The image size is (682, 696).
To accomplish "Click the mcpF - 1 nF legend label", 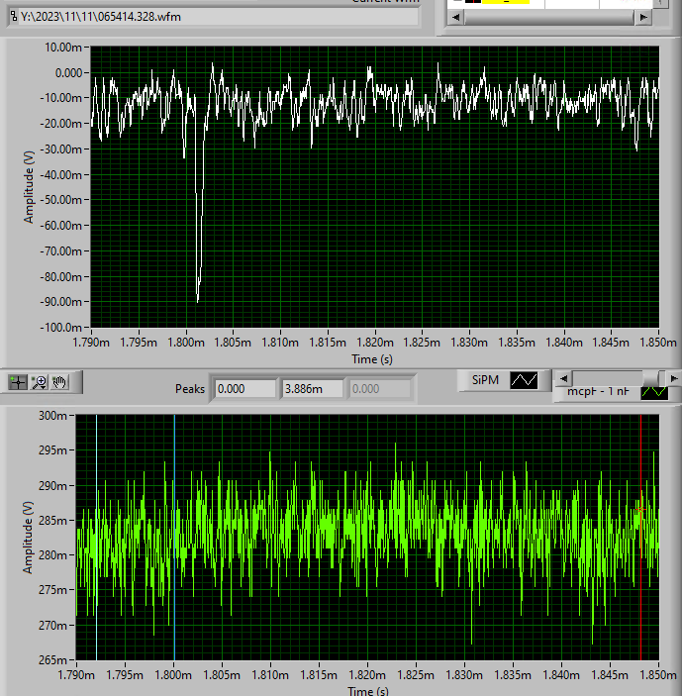I will pos(599,392).
